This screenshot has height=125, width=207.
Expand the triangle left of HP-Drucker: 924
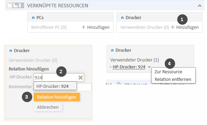[111, 67]
